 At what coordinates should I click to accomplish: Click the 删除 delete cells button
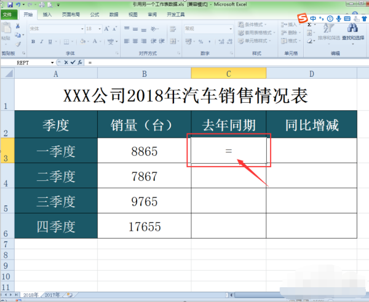[291, 33]
